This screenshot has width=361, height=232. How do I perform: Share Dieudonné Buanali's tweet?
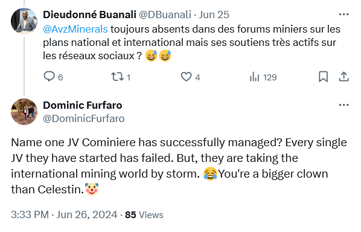[343, 77]
